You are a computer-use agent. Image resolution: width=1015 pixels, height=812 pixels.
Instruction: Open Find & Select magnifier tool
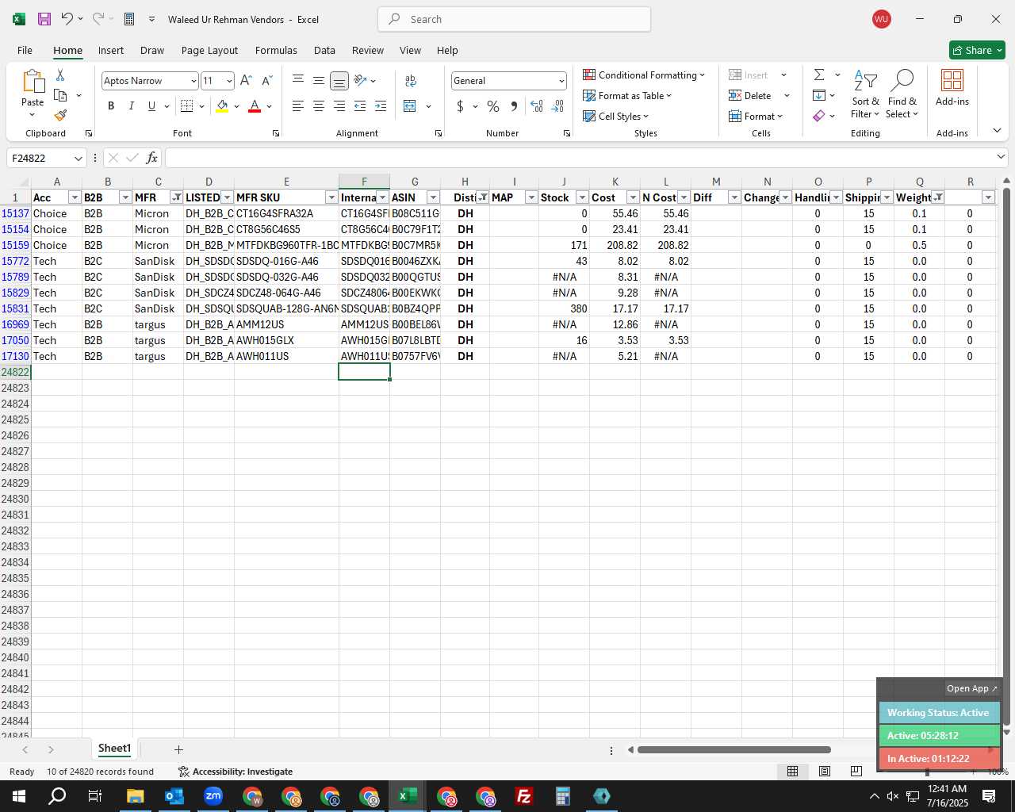click(902, 94)
